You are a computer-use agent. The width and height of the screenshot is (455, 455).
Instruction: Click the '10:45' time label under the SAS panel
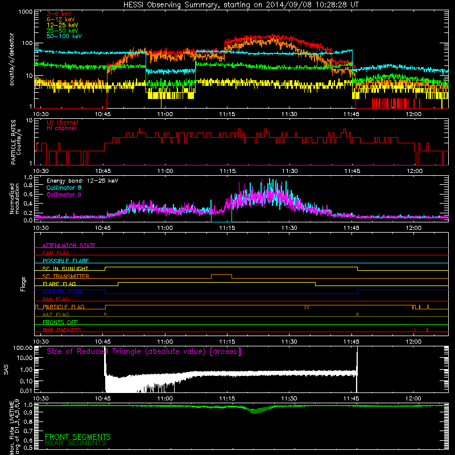click(103, 399)
